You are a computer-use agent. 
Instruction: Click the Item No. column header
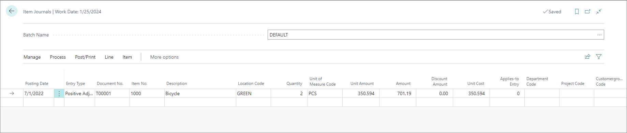pos(139,84)
